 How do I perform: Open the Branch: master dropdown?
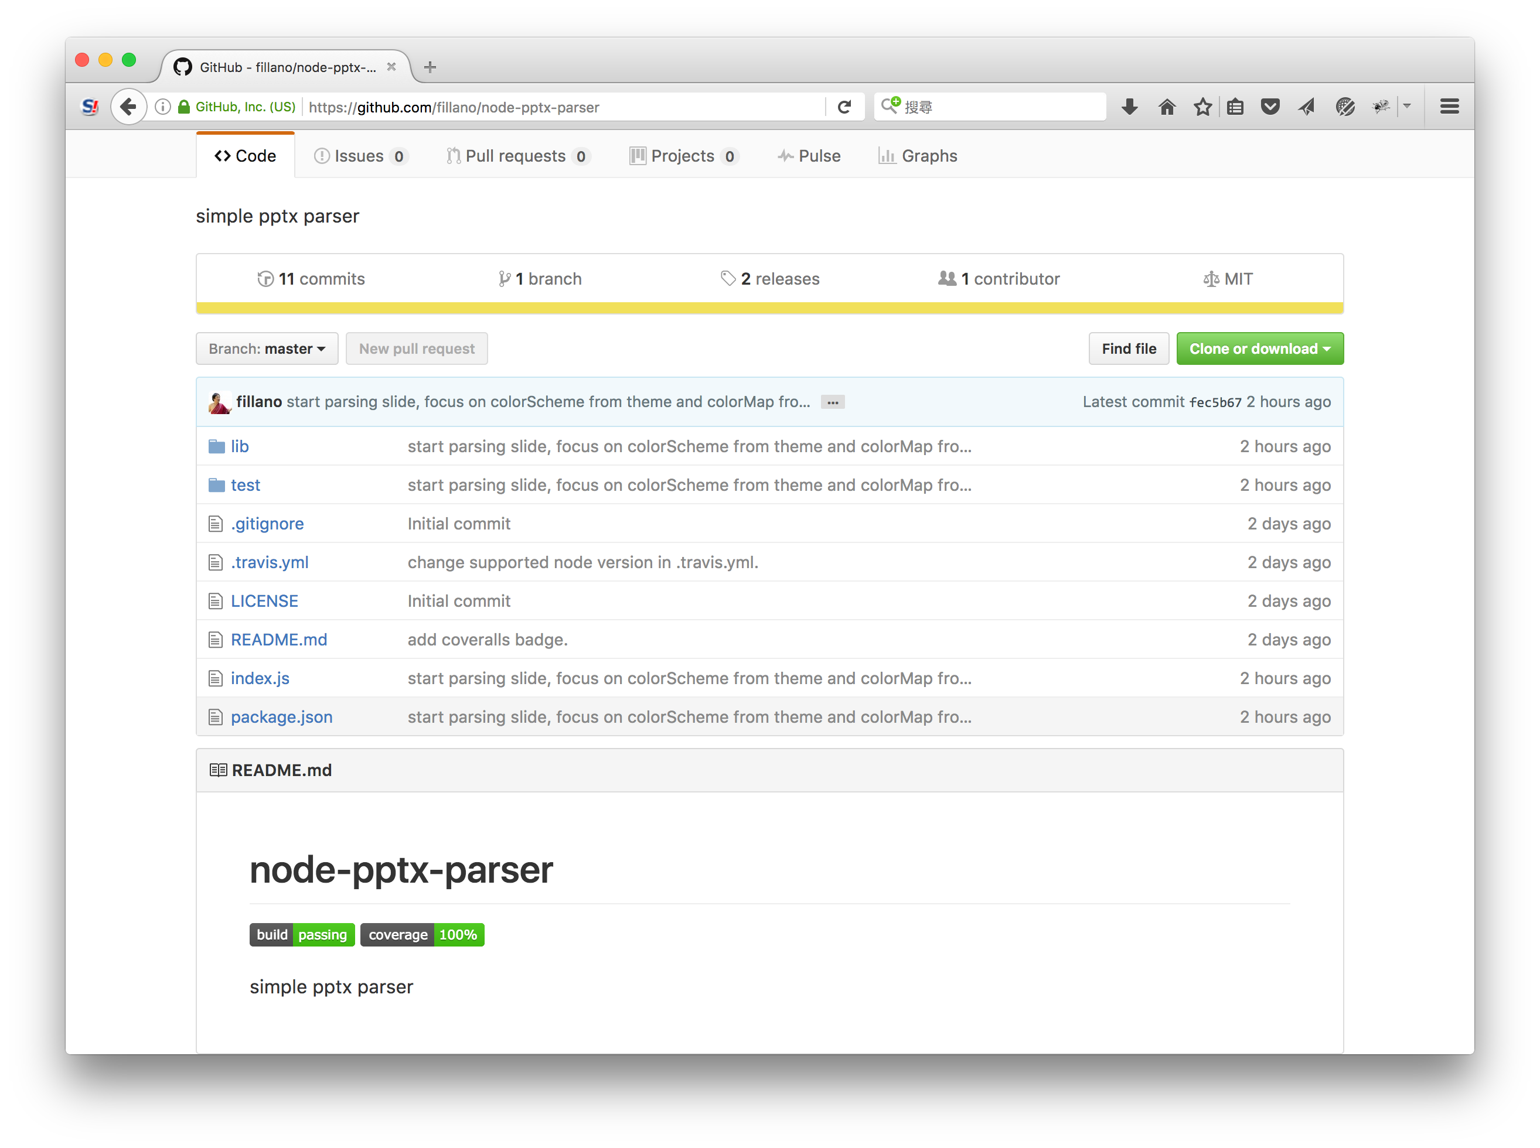(x=267, y=348)
